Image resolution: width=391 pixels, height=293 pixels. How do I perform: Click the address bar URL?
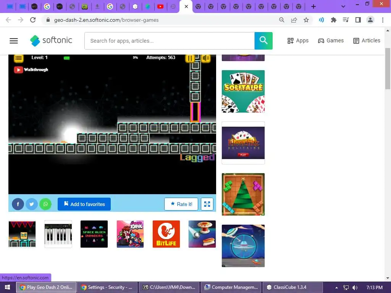(106, 20)
